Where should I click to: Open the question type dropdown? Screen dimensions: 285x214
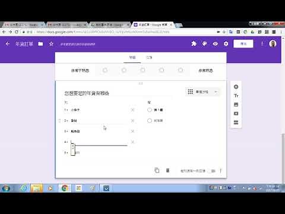click(202, 92)
